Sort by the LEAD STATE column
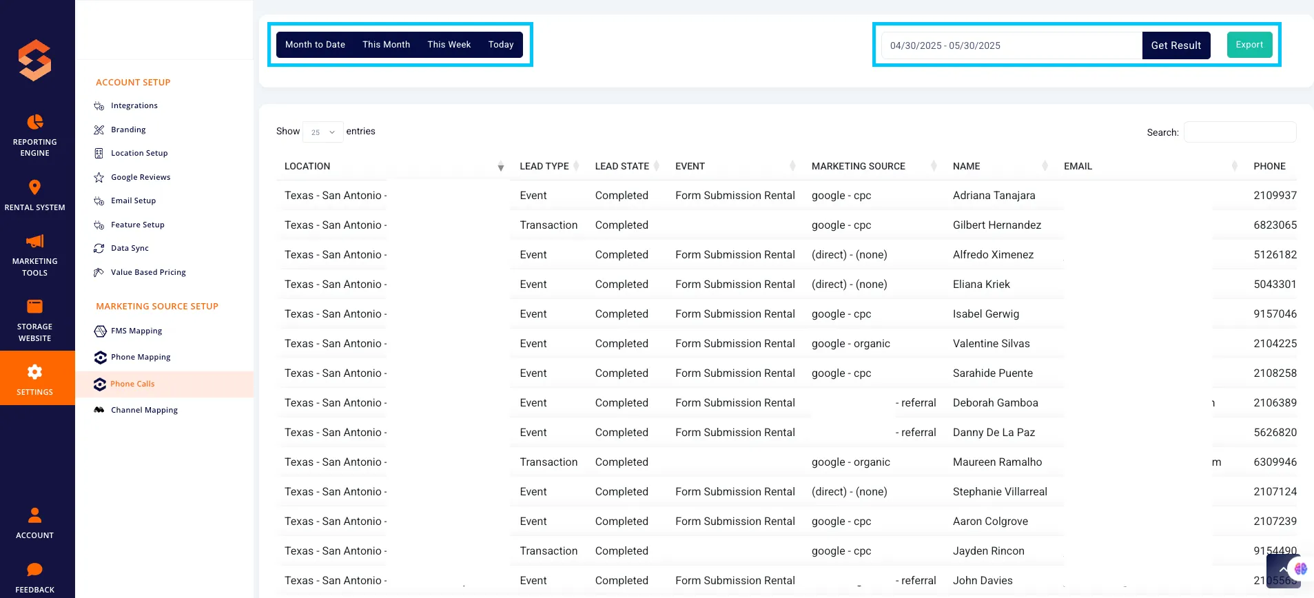This screenshot has height=598, width=1314. 627,166
